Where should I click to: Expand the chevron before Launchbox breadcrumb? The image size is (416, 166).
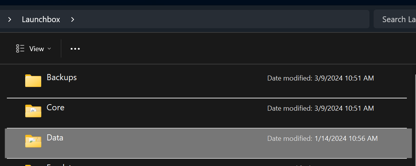point(10,19)
